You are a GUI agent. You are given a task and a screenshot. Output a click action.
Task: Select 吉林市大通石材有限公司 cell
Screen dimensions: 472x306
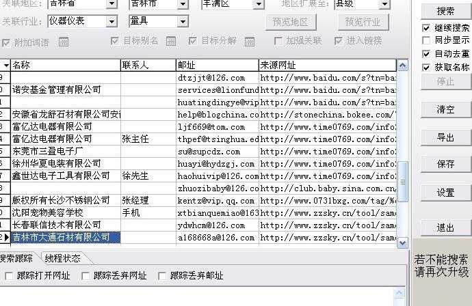tap(66, 238)
